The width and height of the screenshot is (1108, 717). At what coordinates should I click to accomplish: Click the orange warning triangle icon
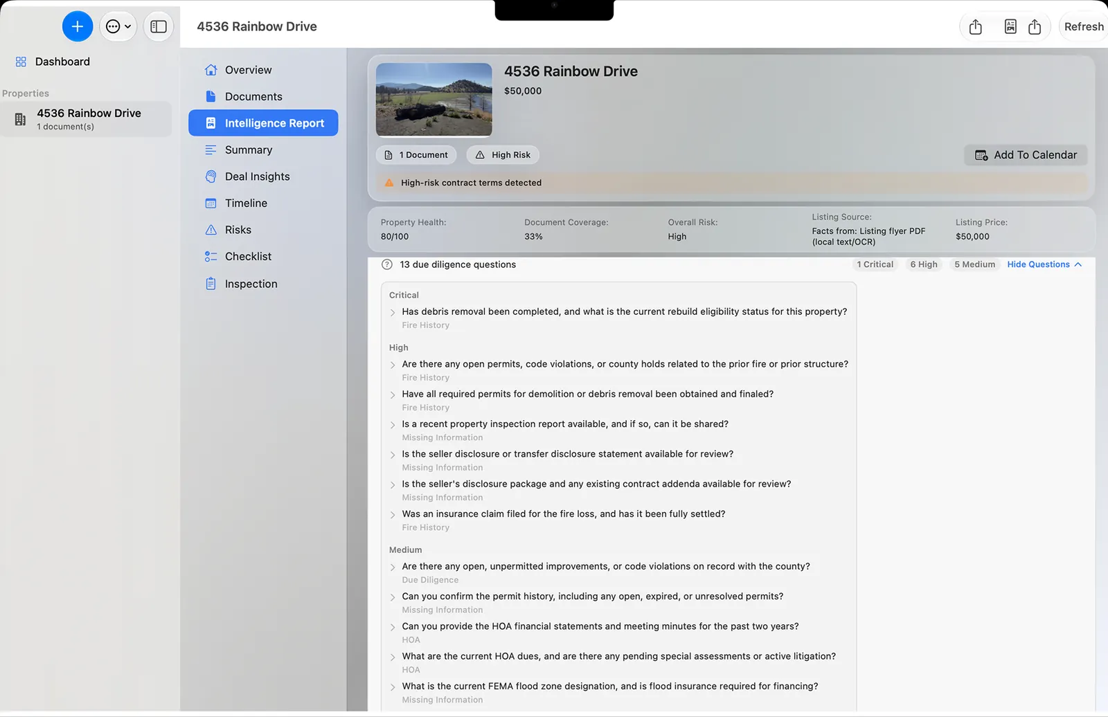pos(389,183)
